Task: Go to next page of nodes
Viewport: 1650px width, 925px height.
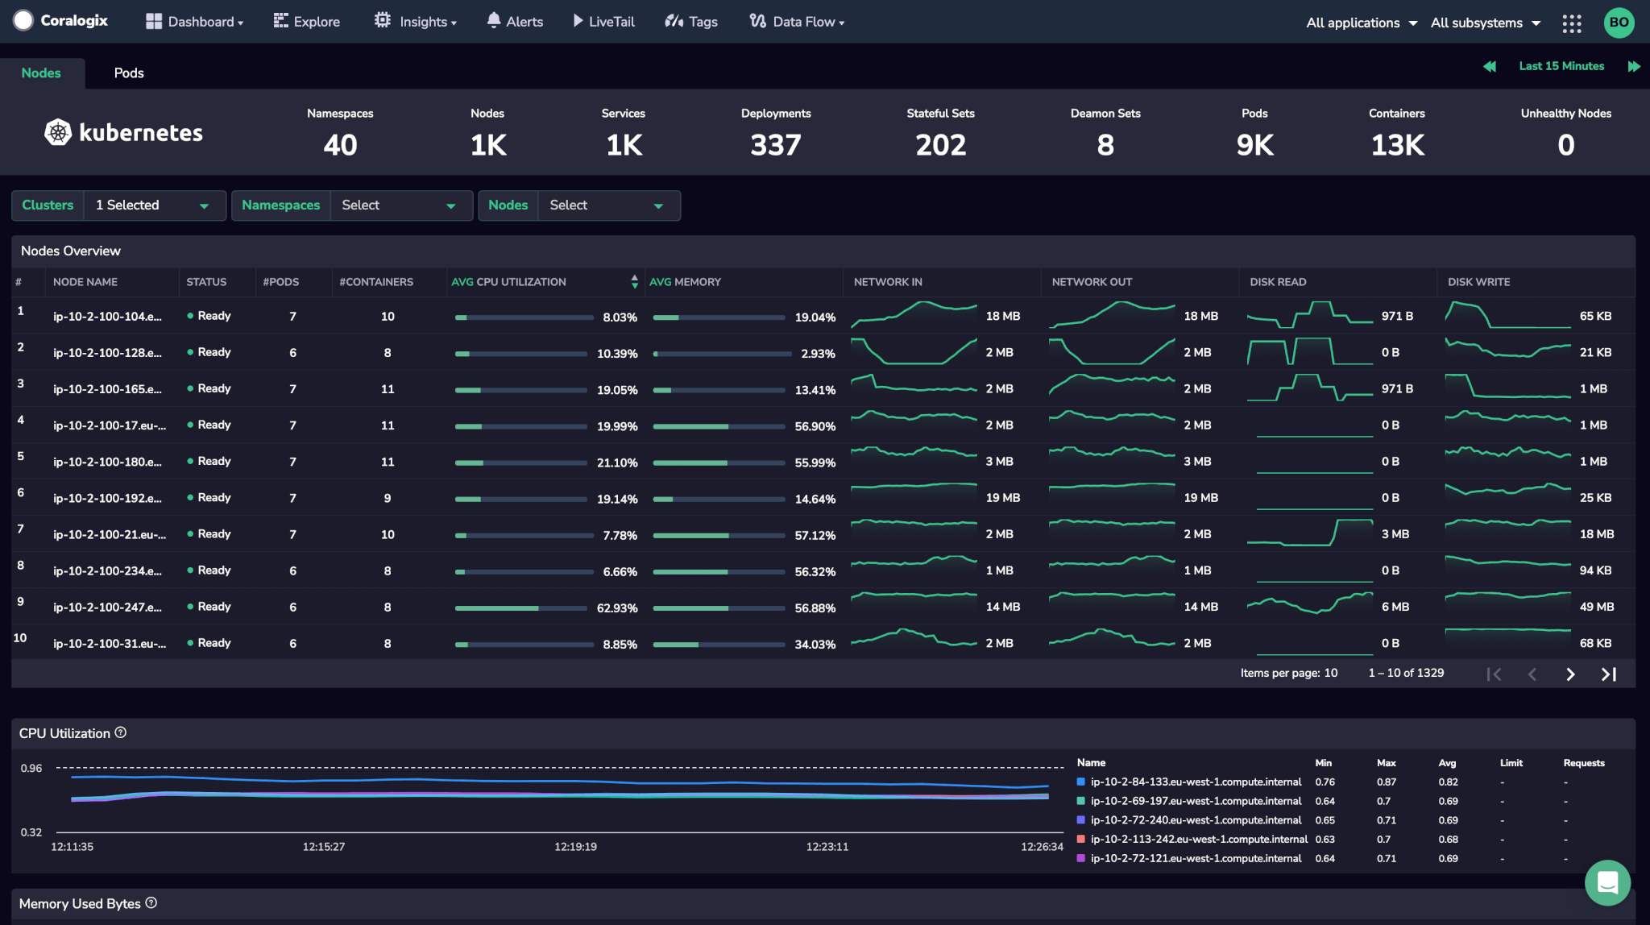Action: (1570, 674)
